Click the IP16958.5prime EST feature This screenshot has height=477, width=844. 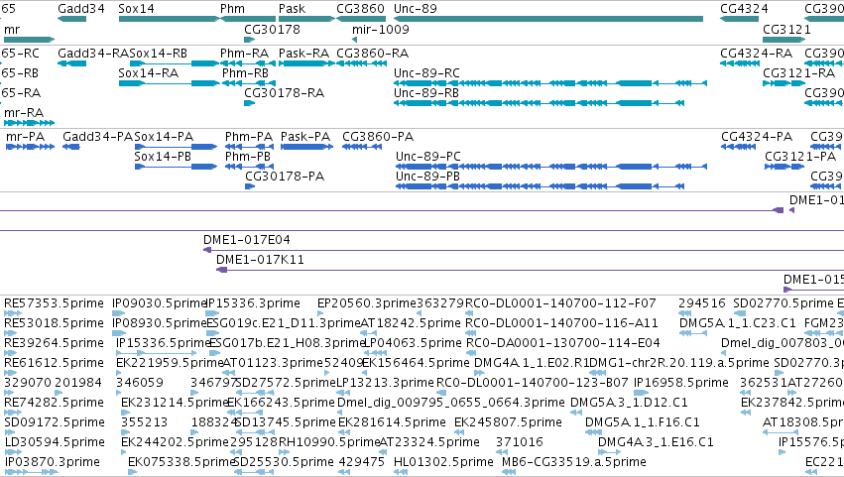pyautogui.click(x=641, y=393)
